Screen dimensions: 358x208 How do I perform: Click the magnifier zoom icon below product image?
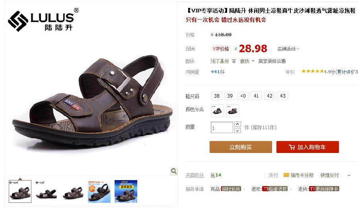tap(174, 171)
